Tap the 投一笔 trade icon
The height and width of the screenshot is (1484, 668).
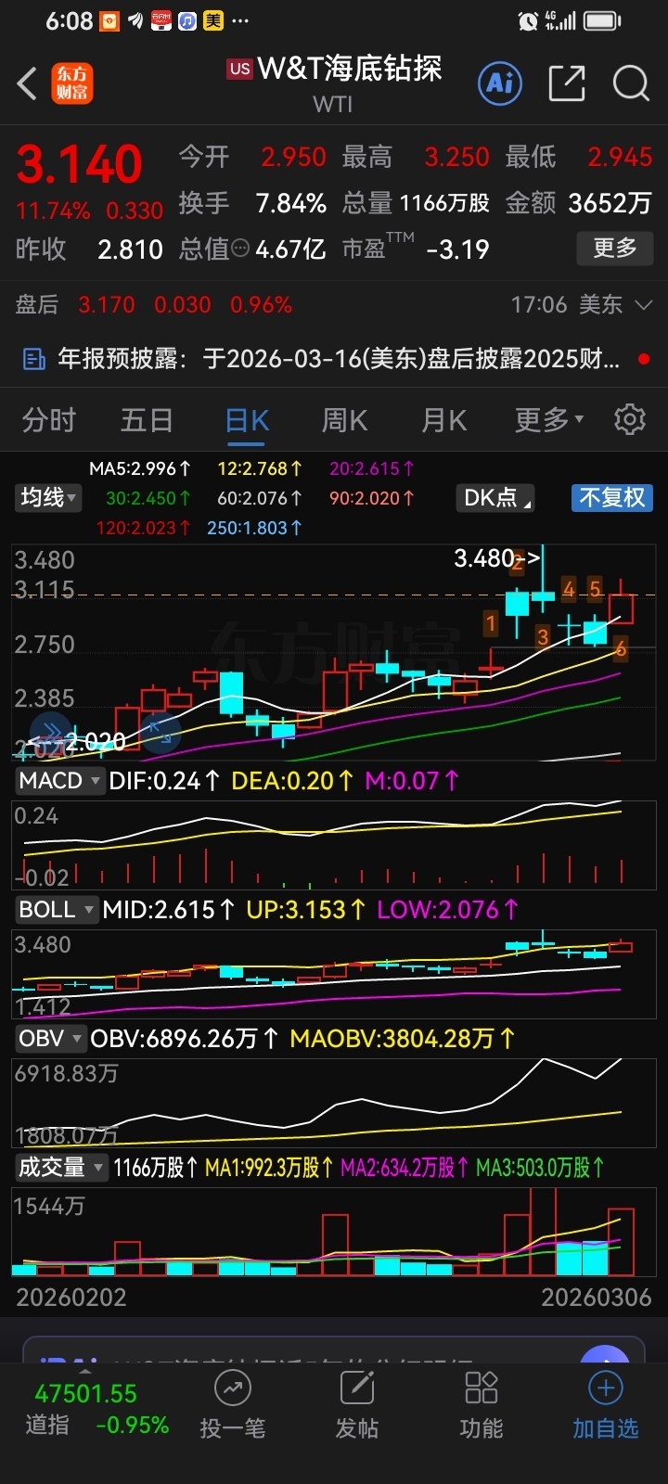tap(232, 1389)
